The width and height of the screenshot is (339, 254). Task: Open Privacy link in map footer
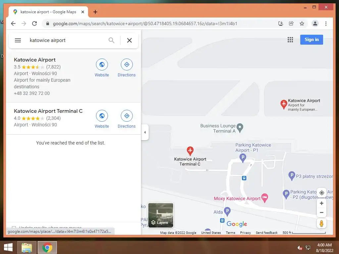pos(245,233)
